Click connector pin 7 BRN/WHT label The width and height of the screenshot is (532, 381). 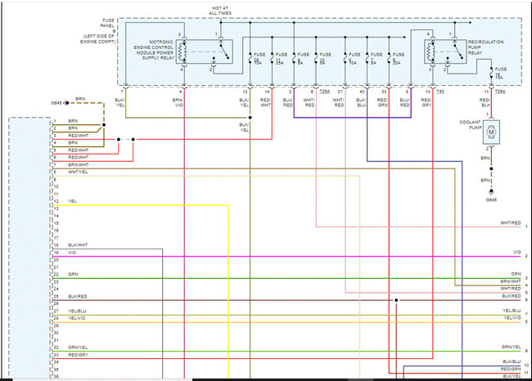point(79,164)
